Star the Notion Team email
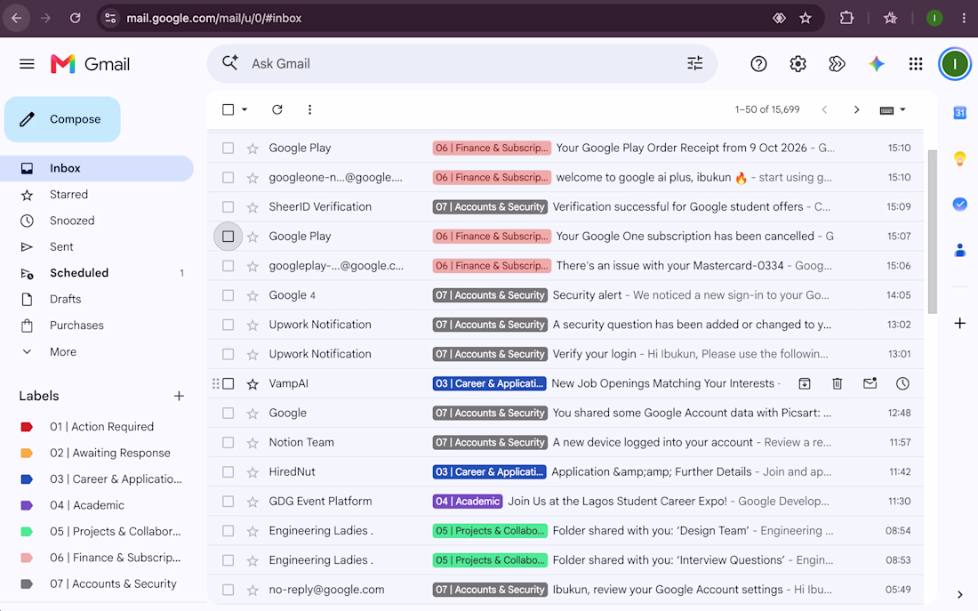Viewport: 978px width, 611px height. coord(253,443)
